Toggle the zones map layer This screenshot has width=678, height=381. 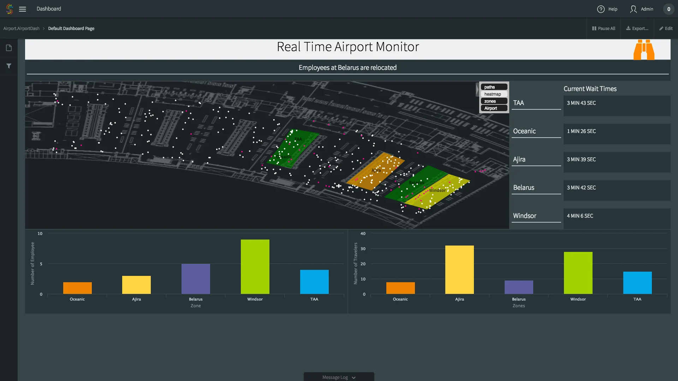(x=494, y=101)
